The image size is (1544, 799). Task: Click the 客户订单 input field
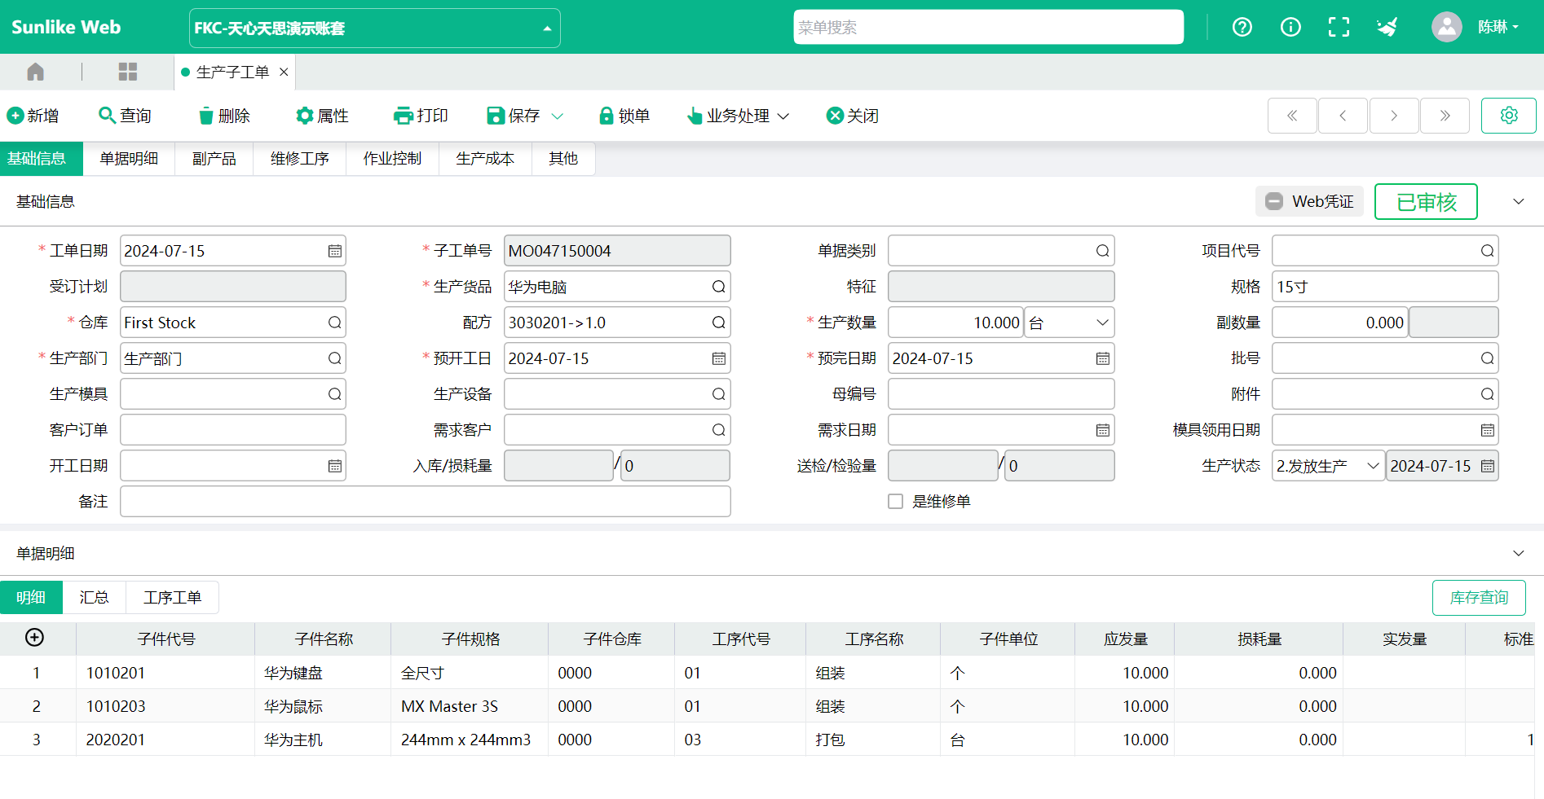[x=233, y=430]
